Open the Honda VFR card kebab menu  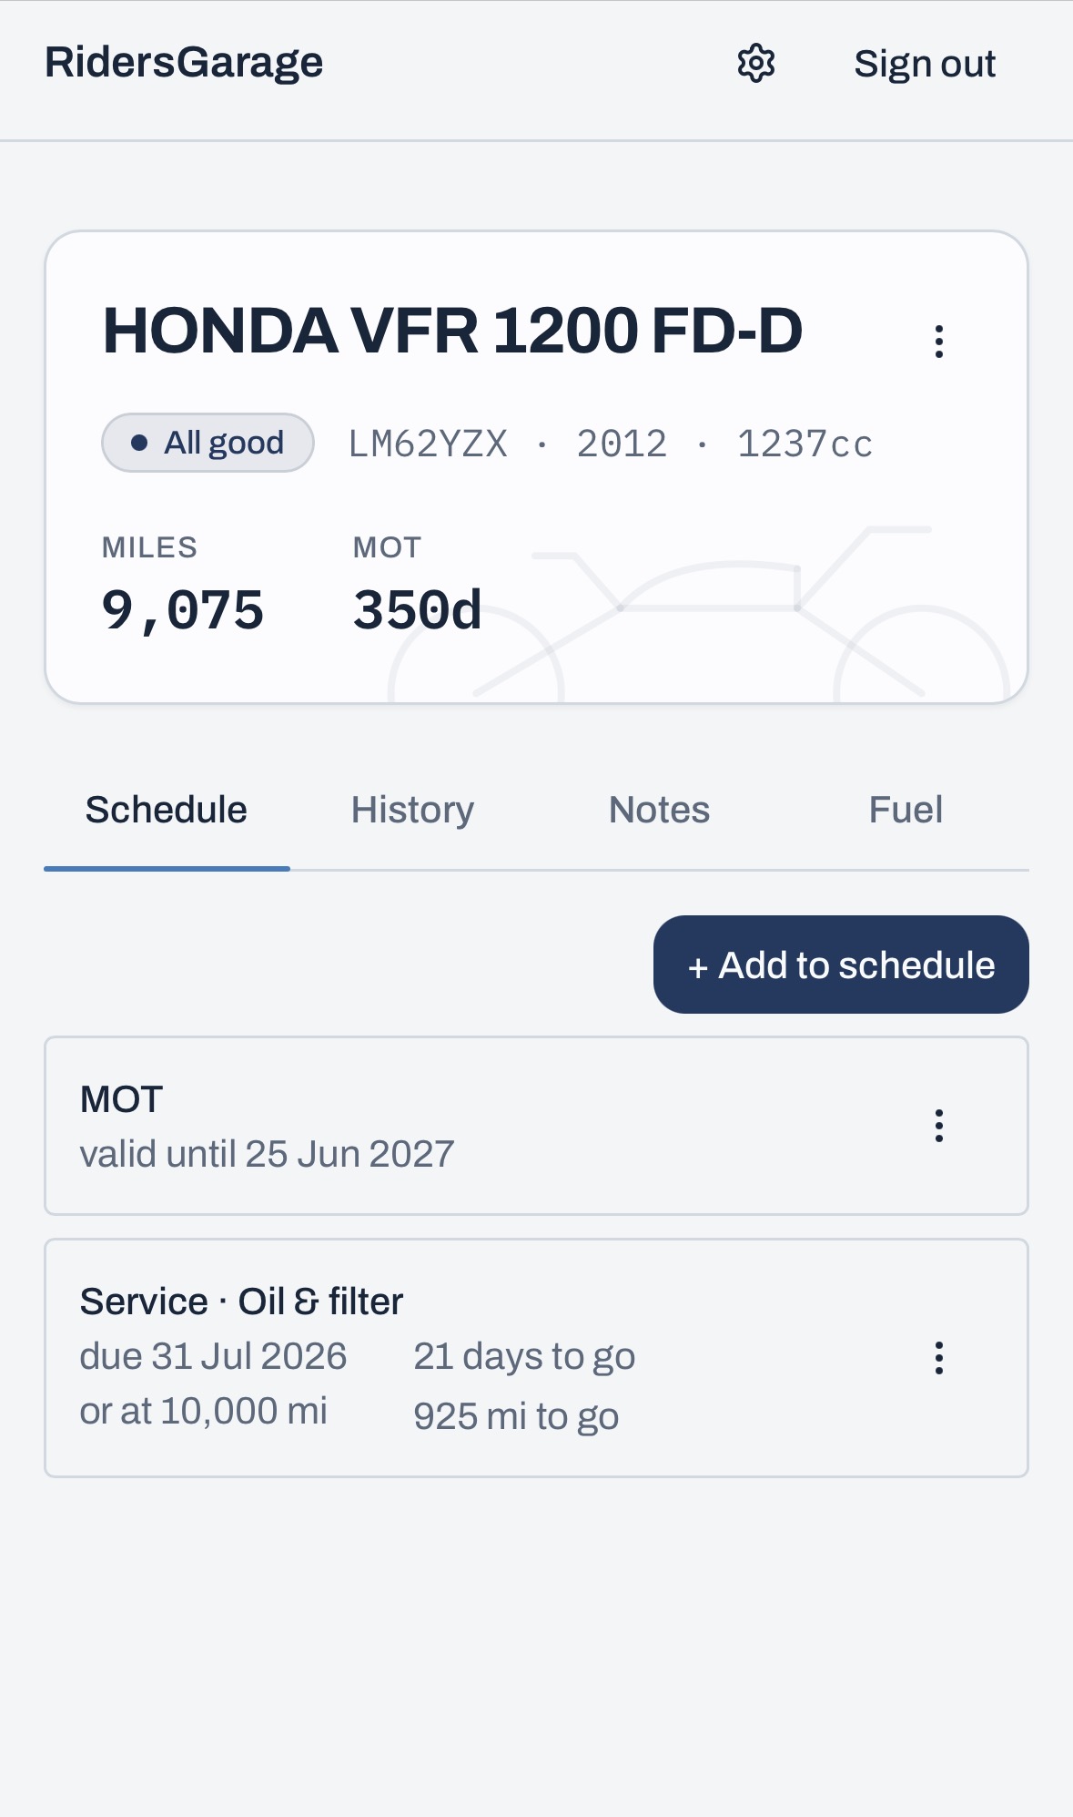tap(939, 342)
